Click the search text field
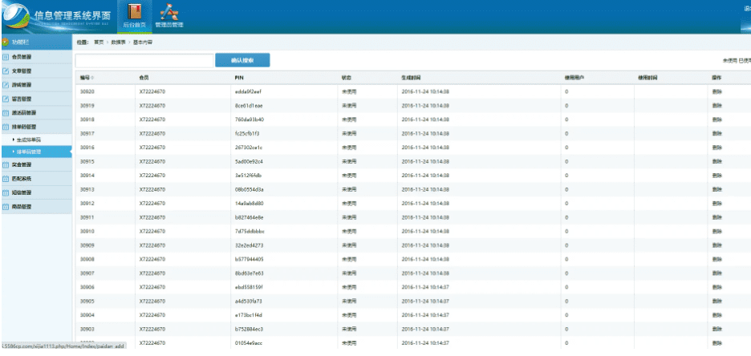The height and width of the screenshot is (356, 751). click(144, 60)
